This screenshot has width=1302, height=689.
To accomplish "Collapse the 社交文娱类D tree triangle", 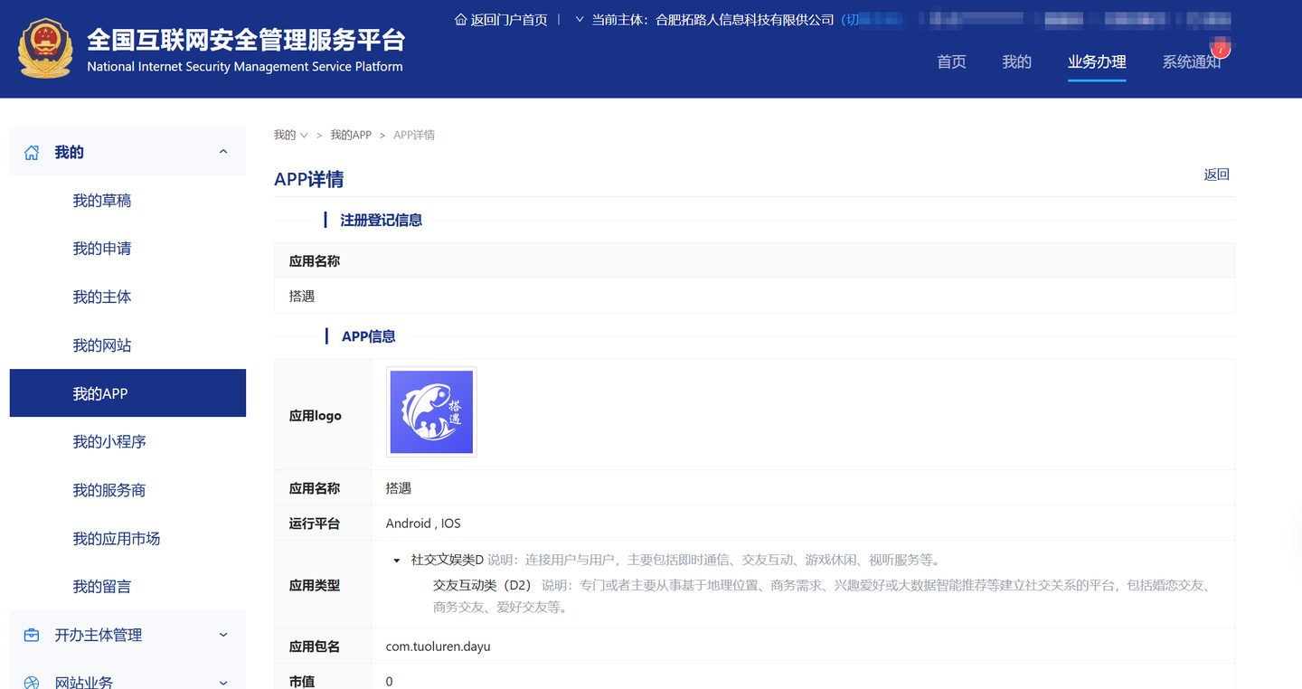I will click(x=397, y=561).
